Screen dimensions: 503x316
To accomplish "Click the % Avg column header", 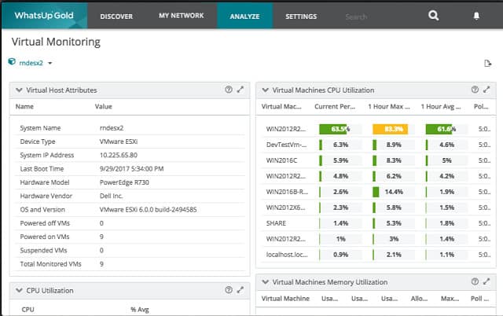I will pos(140,310).
